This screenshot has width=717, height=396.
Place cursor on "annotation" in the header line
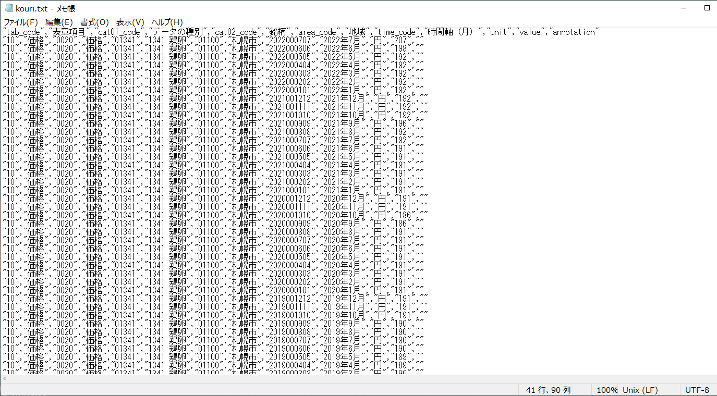click(574, 32)
